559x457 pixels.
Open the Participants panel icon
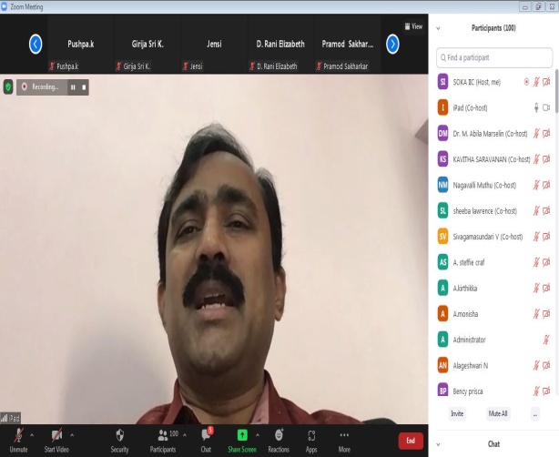162,435
